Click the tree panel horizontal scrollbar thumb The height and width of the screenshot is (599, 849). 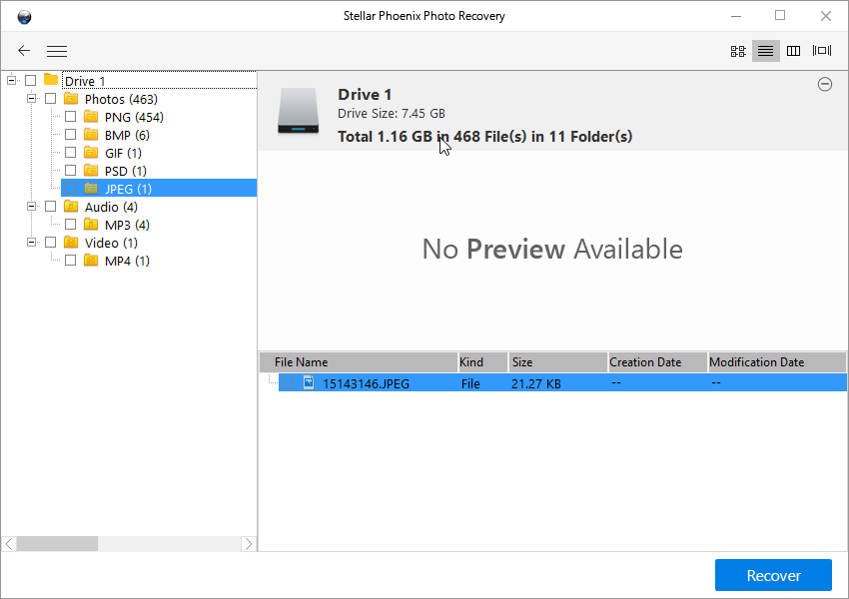[57, 544]
